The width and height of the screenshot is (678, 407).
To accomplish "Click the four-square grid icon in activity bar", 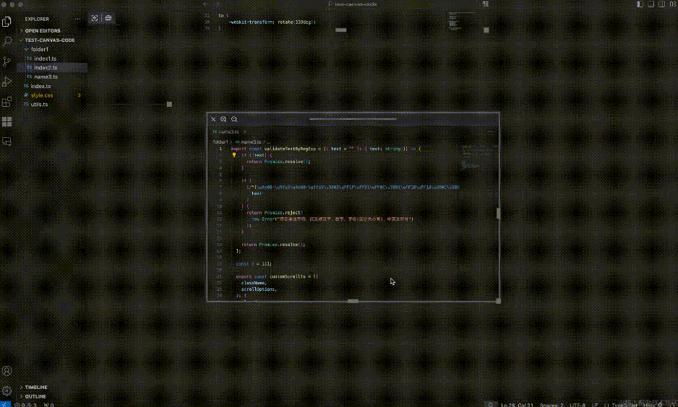I will tap(7, 122).
